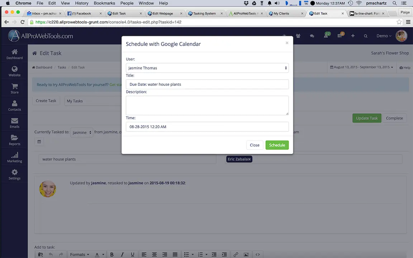Open the History menu in menu bar
The width and height of the screenshot is (413, 258).
(x=82, y=3)
